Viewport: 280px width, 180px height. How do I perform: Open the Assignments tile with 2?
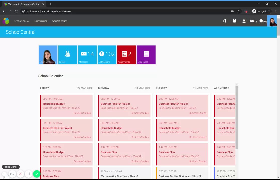coord(126,55)
